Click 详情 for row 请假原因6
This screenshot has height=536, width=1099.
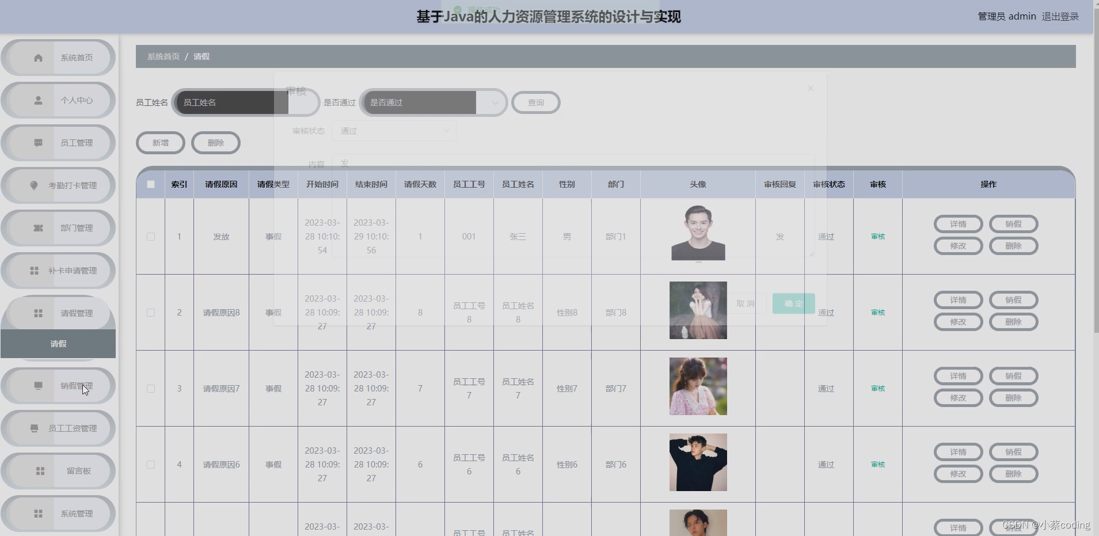(x=958, y=452)
